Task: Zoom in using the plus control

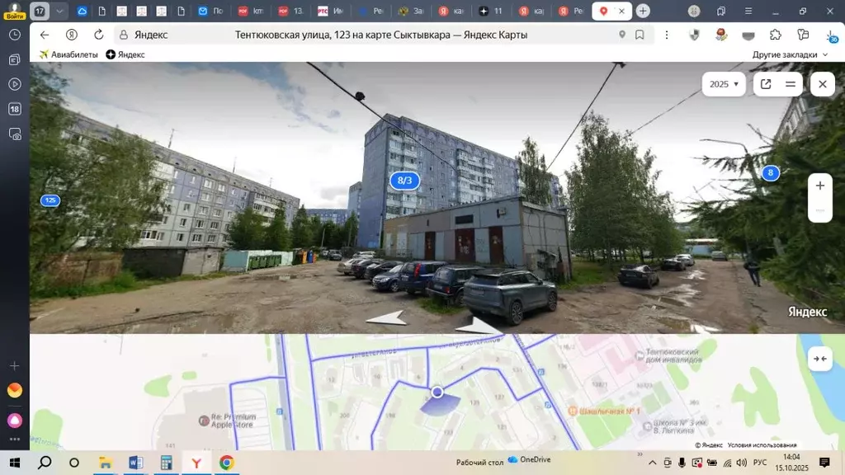Action: [819, 185]
